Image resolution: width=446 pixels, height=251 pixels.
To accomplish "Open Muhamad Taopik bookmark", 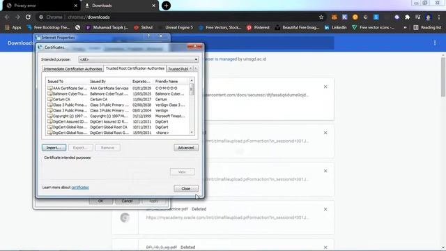I will [x=107, y=27].
